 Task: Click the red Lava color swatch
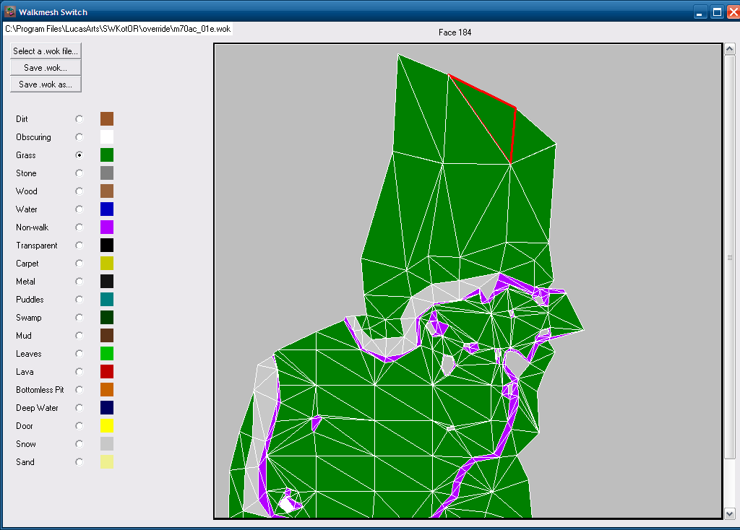tap(107, 372)
